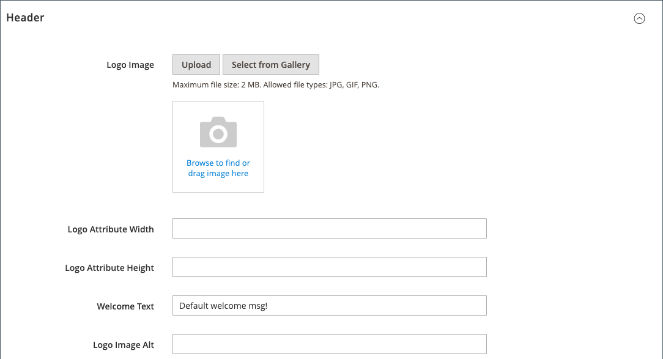Click the 'Browse to find or' link
The height and width of the screenshot is (359, 663).
pyautogui.click(x=218, y=163)
